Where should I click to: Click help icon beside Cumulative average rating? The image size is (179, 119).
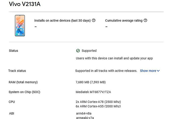(145, 20)
